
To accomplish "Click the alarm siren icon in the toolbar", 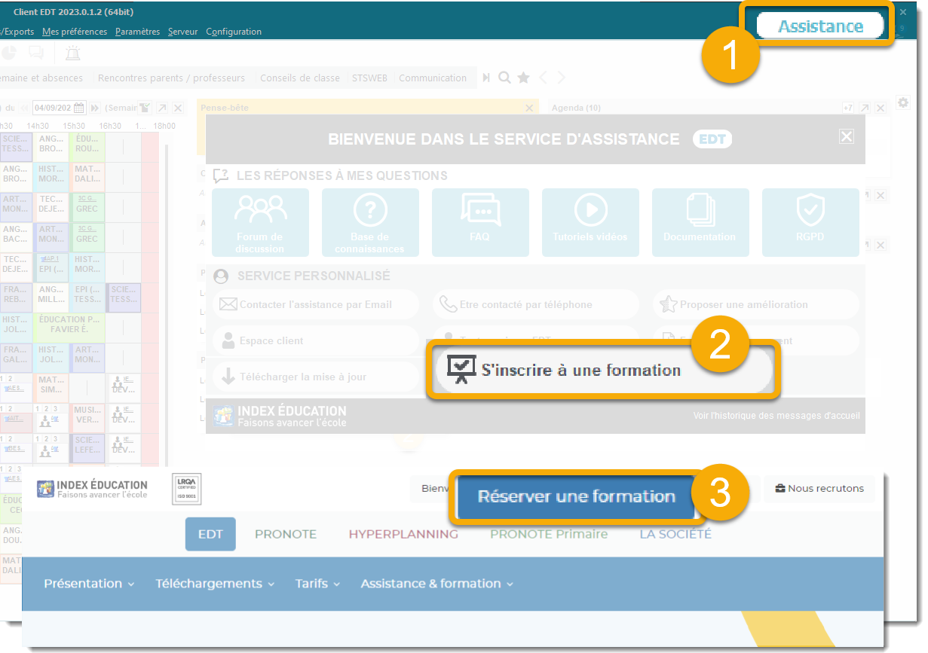I will tap(72, 53).
